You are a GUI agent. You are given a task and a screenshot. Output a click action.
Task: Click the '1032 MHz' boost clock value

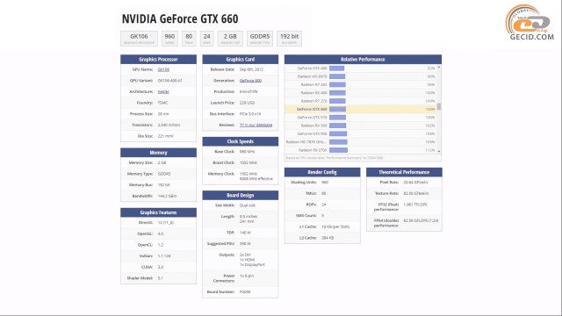click(x=249, y=162)
